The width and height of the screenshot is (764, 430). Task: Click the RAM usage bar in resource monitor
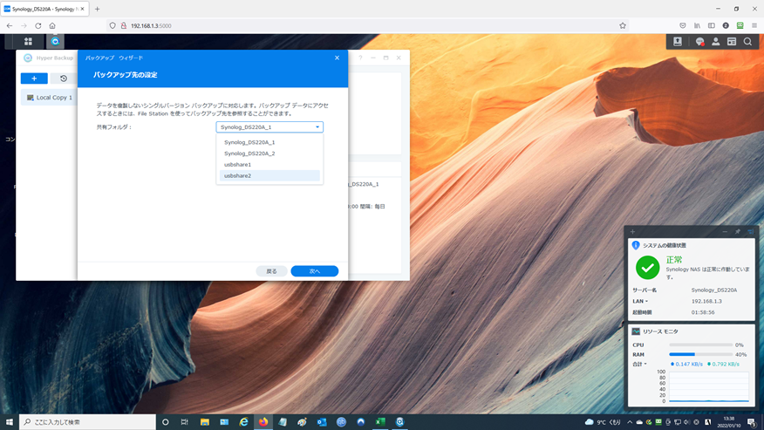tap(700, 354)
